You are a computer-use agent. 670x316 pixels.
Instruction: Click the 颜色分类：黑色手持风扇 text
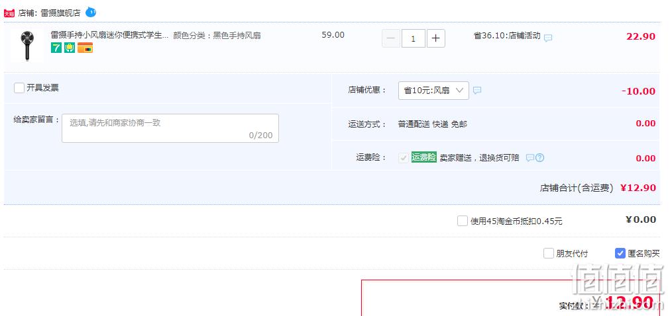click(217, 36)
